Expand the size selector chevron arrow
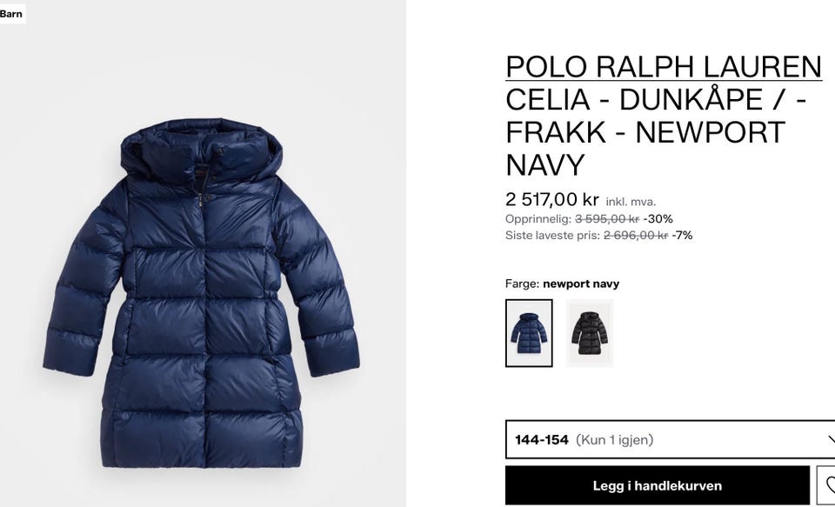 [832, 439]
